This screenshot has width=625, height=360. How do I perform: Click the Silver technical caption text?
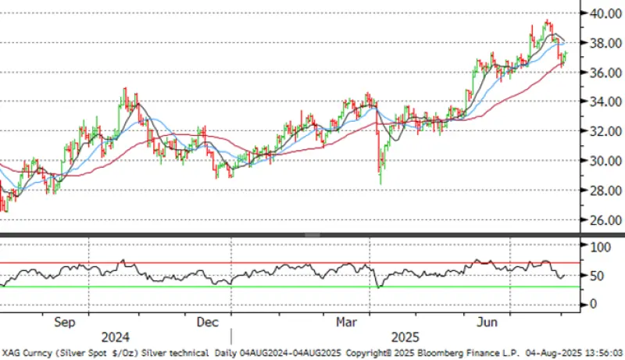pyautogui.click(x=175, y=353)
